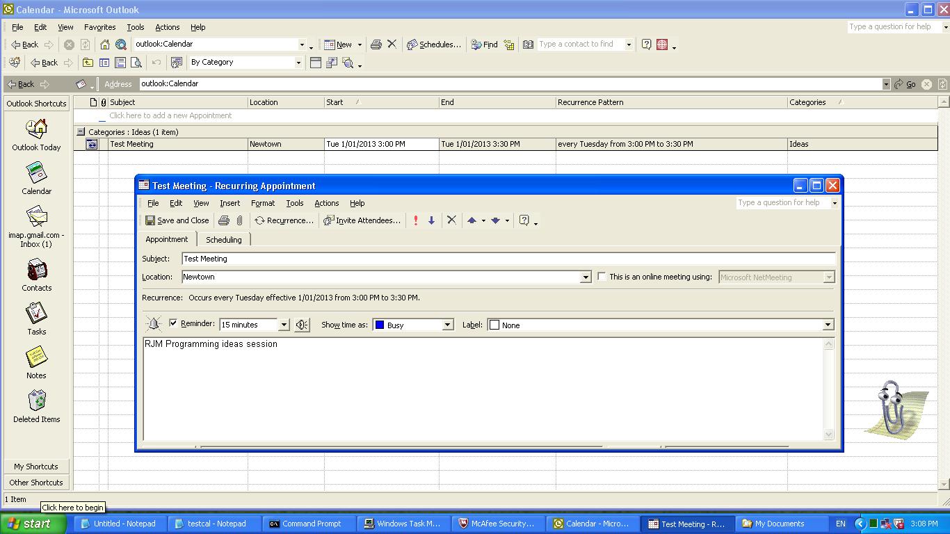Viewport: 950px width, 534px height.
Task: Open the By Category view dropdown
Action: click(x=298, y=63)
